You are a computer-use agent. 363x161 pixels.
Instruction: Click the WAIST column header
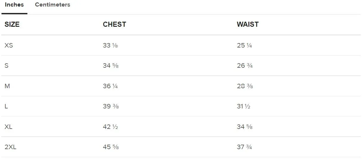(247, 24)
